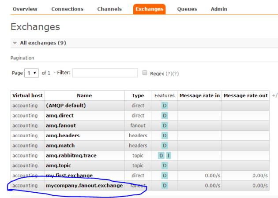Open the amq.headers exchange
This screenshot has width=278, height=198.
tap(63, 136)
